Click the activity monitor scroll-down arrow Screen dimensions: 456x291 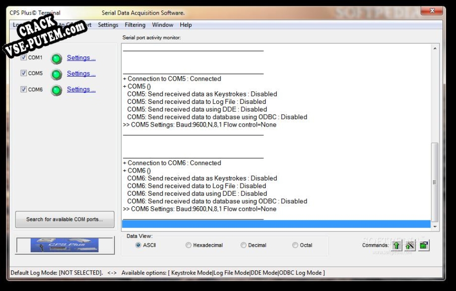coord(435,226)
